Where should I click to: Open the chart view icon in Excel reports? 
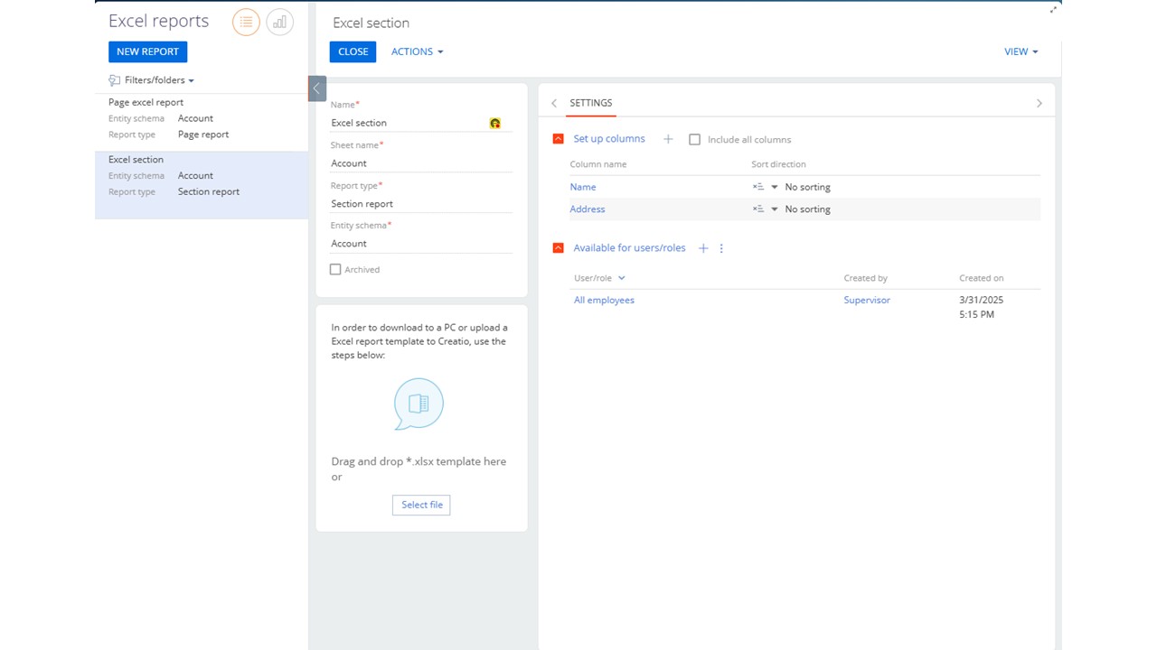[x=279, y=22]
